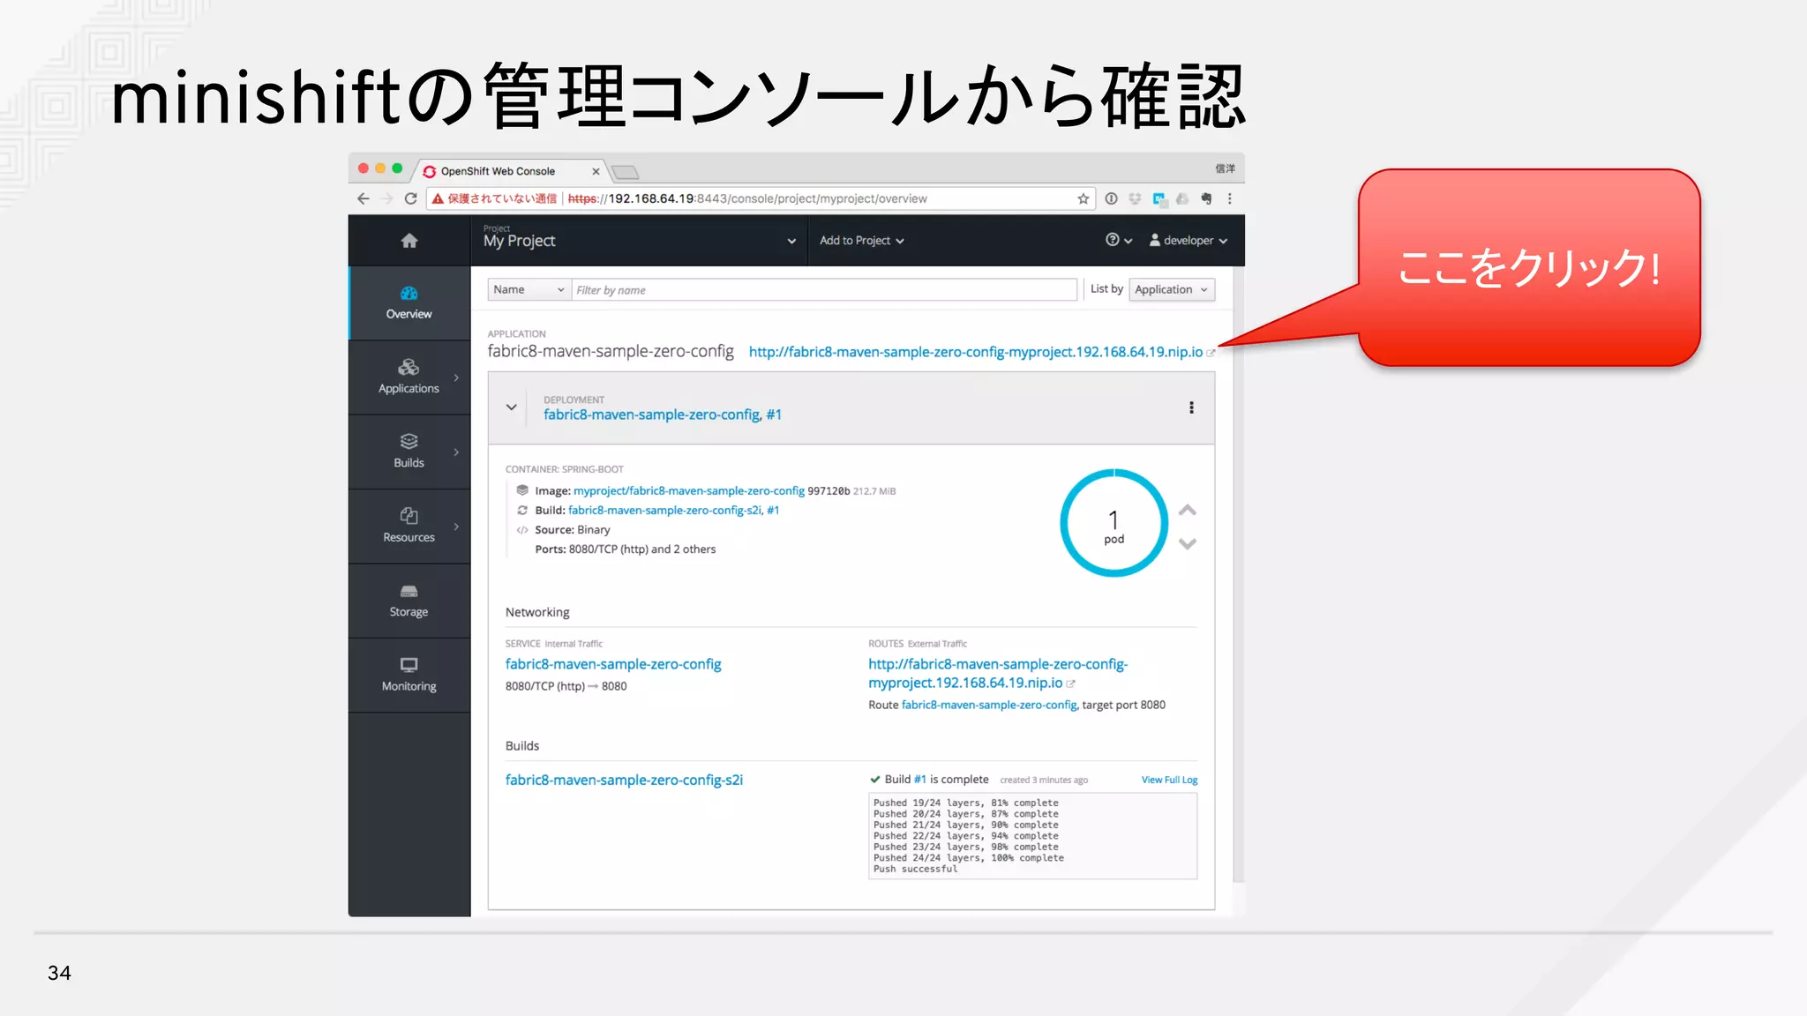This screenshot has height=1016, width=1807.
Task: Click the Dropbox extension icon
Action: tap(1135, 198)
